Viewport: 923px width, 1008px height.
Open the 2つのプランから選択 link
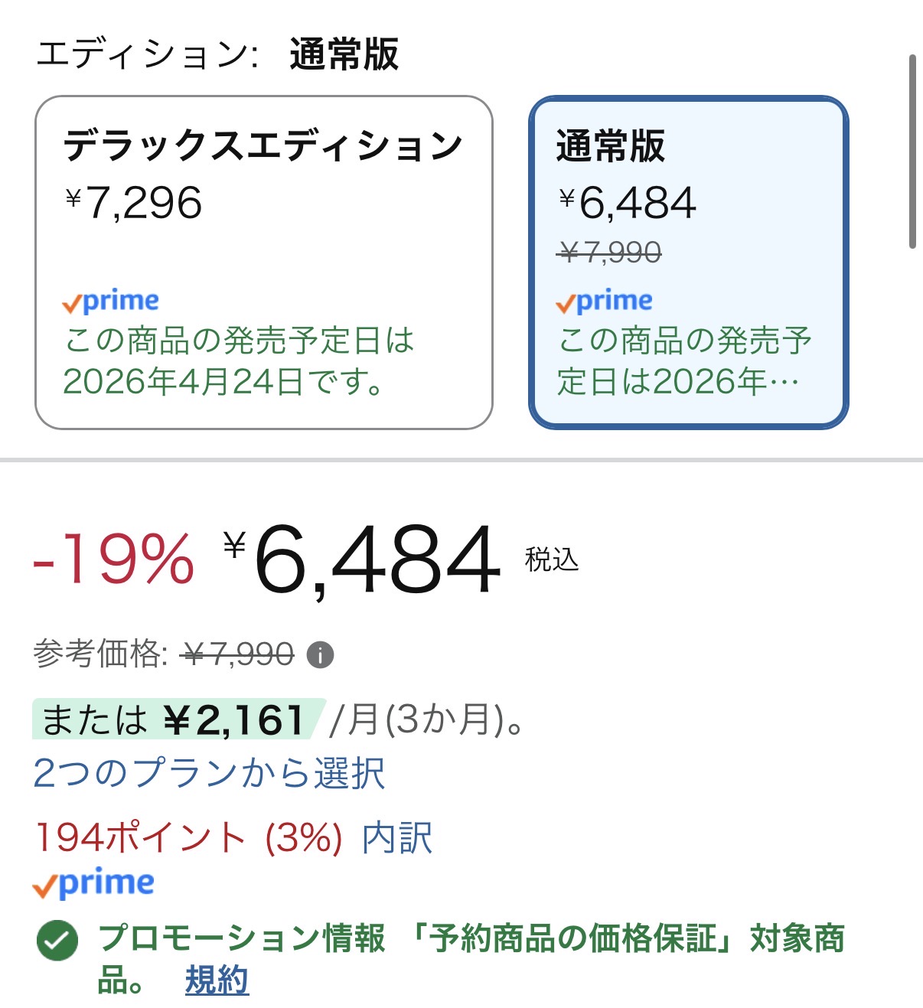pos(209,773)
